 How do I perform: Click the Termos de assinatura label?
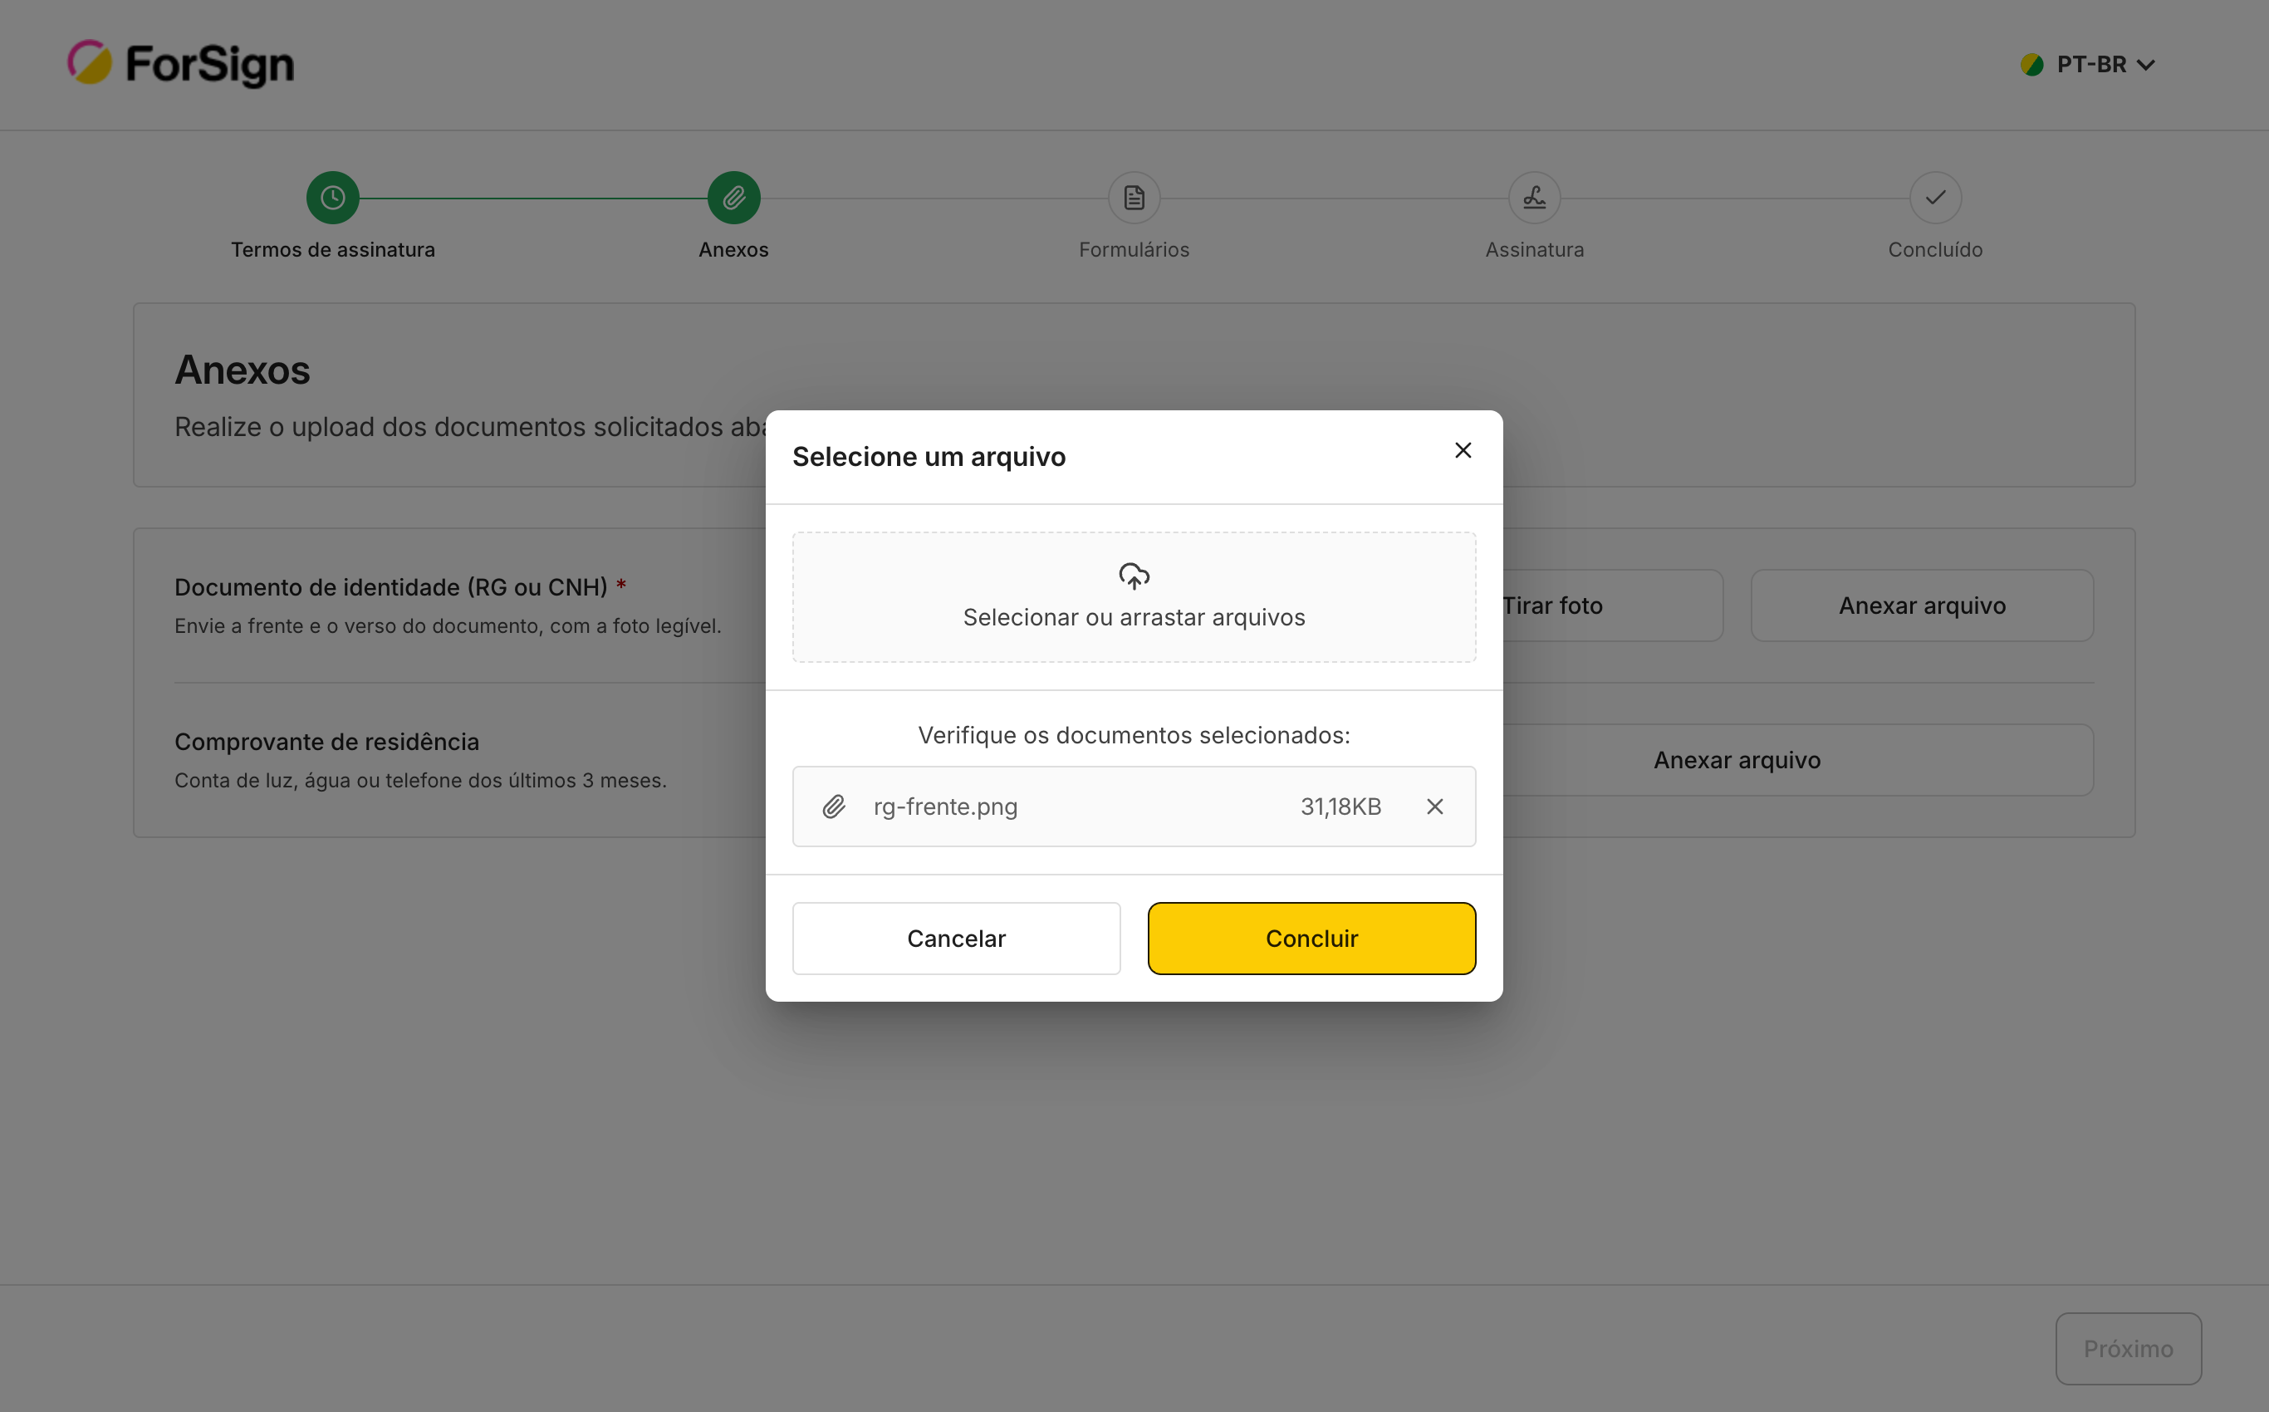pyautogui.click(x=332, y=249)
